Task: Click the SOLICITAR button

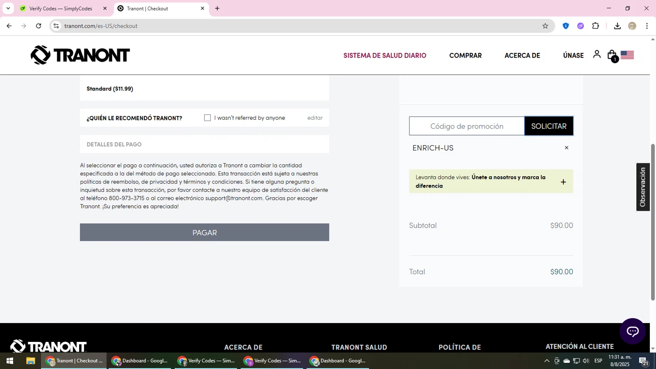Action: pyautogui.click(x=549, y=126)
